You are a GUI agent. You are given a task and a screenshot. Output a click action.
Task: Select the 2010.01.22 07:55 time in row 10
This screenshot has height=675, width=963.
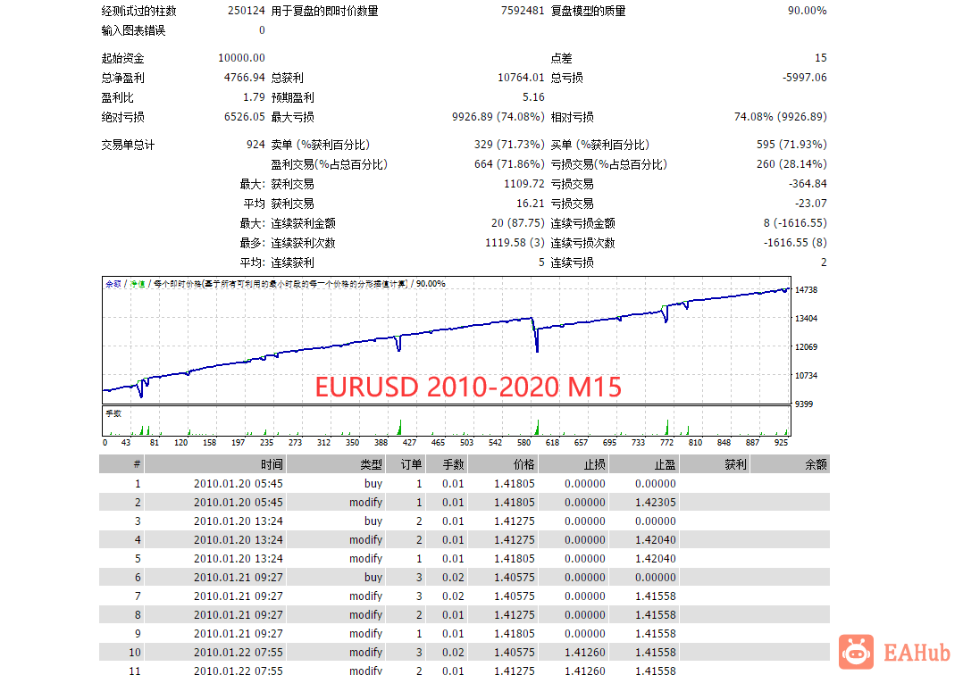[x=239, y=652]
